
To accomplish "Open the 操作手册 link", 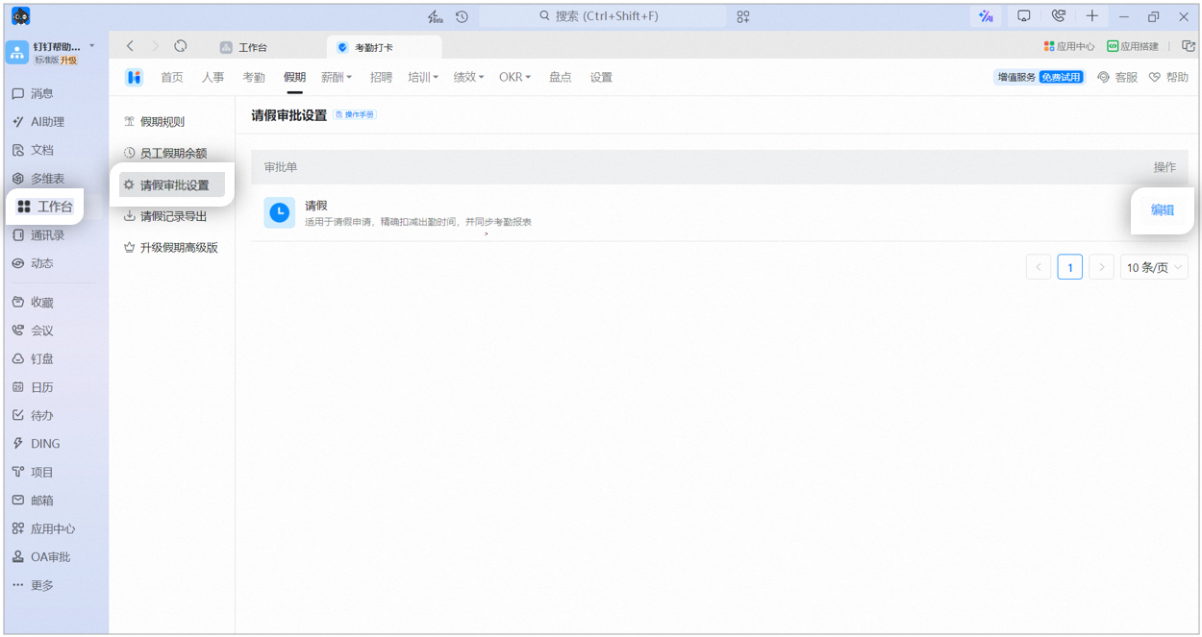I will click(x=355, y=115).
